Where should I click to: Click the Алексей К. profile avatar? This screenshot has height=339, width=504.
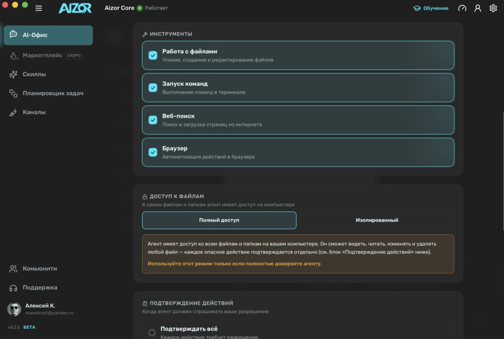coord(14,309)
